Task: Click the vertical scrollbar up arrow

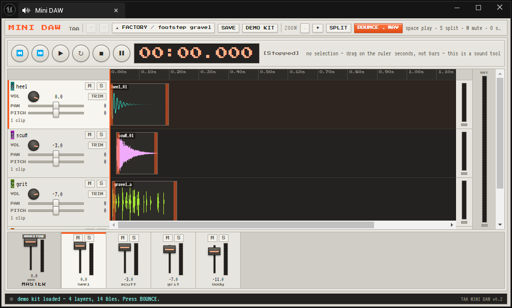Action: pos(500,74)
